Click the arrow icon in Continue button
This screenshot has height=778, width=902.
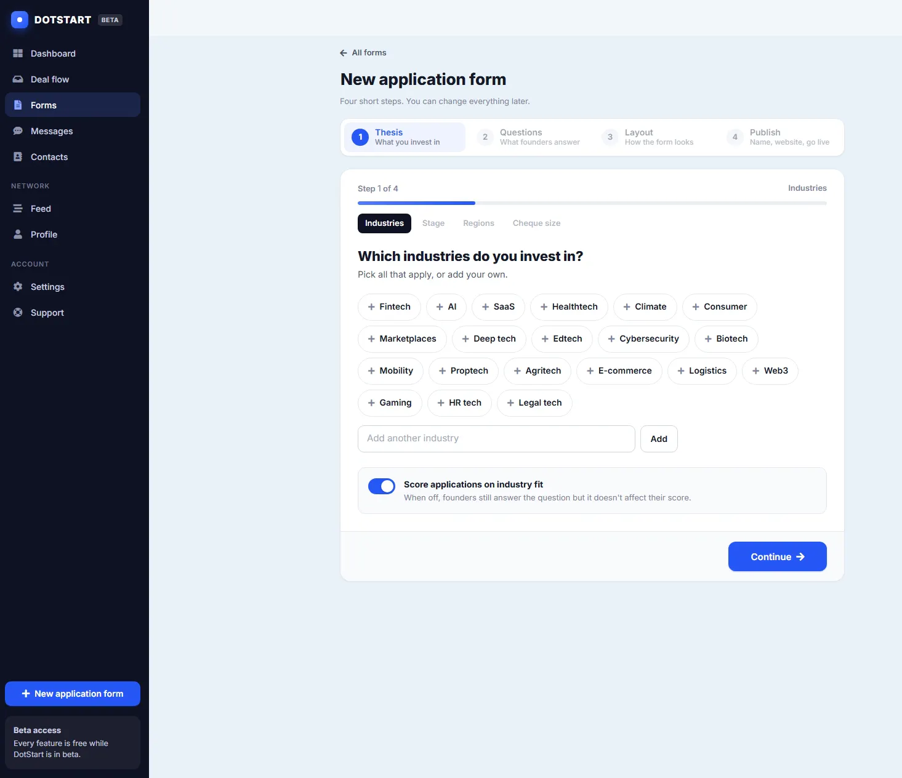coord(800,557)
